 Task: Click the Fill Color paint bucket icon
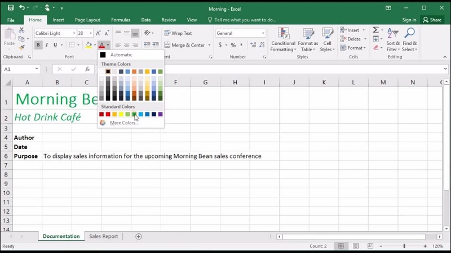[x=88, y=45]
